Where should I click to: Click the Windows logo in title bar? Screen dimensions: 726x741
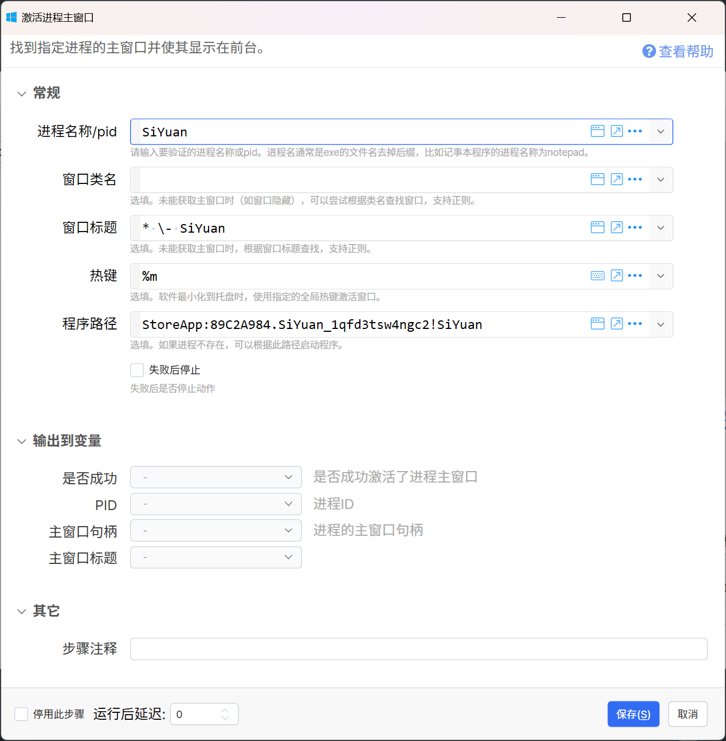tap(11, 17)
